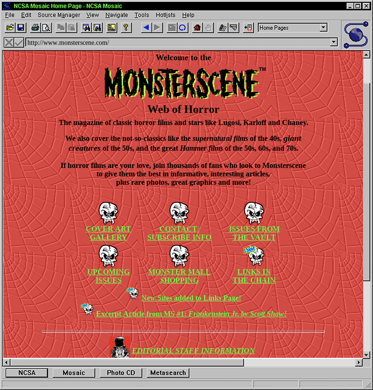Open the Cover Art Gallery link
This screenshot has height=390, width=373.
click(x=108, y=233)
